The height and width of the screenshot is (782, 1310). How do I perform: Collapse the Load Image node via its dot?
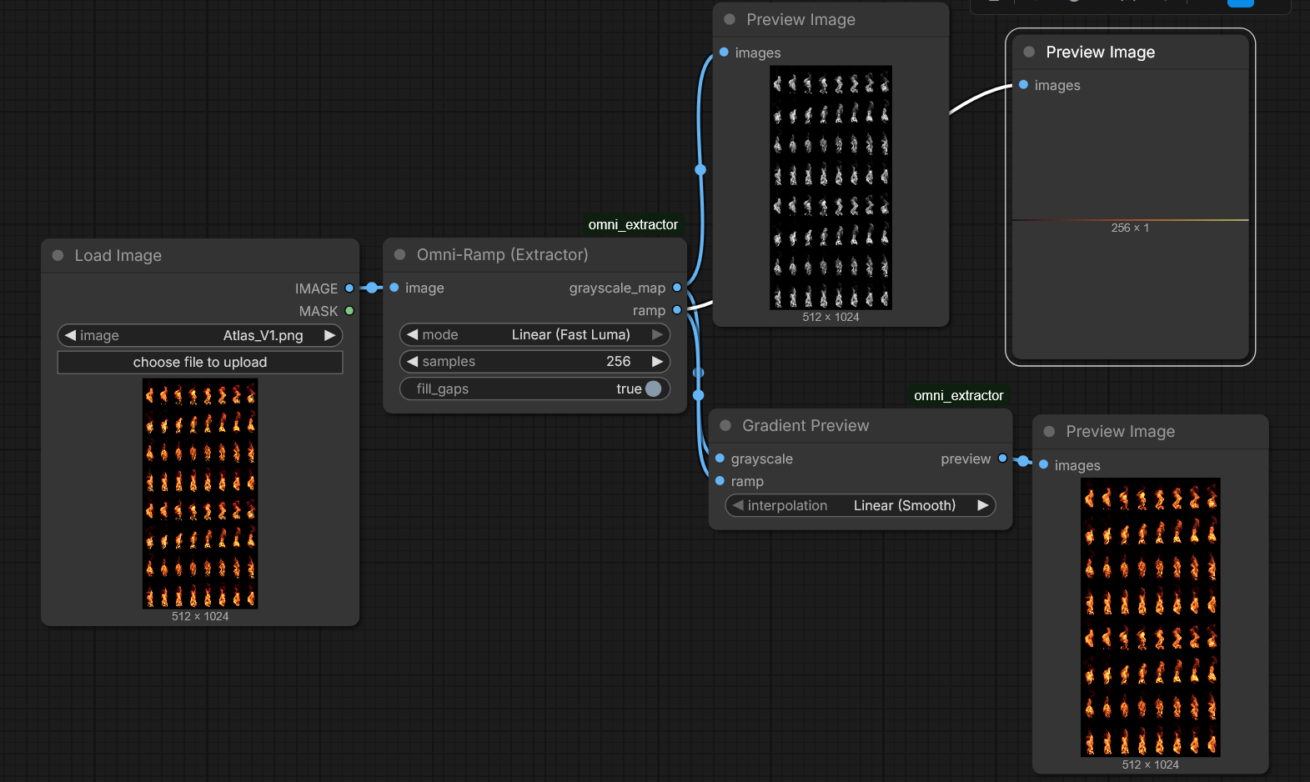click(x=58, y=256)
